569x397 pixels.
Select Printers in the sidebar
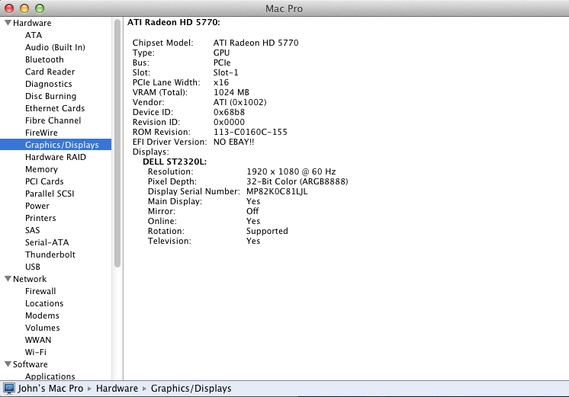40,218
